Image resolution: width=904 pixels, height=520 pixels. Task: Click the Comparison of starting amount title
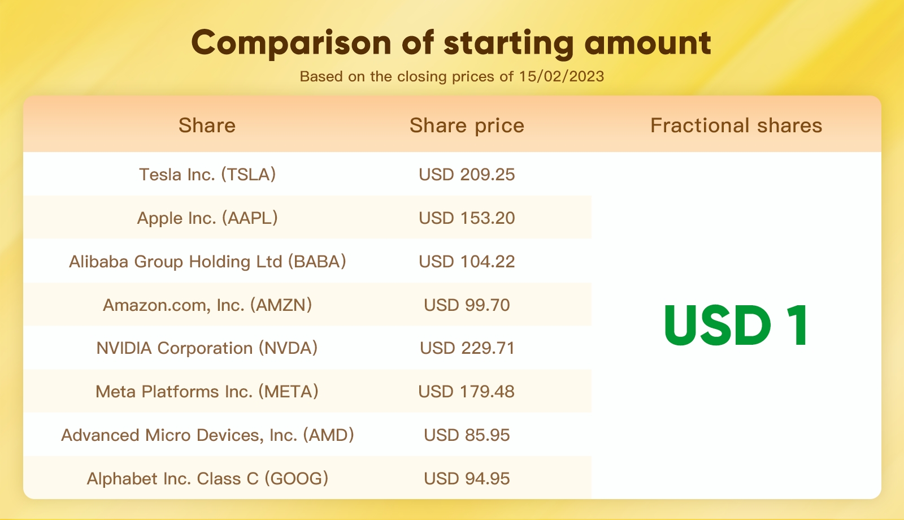(451, 43)
